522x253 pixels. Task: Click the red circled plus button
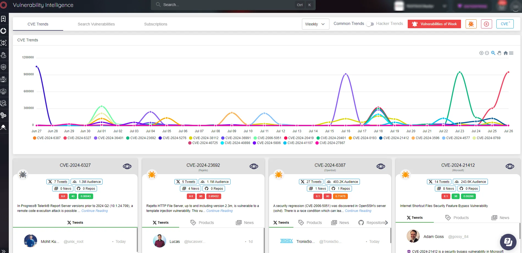click(x=486, y=24)
